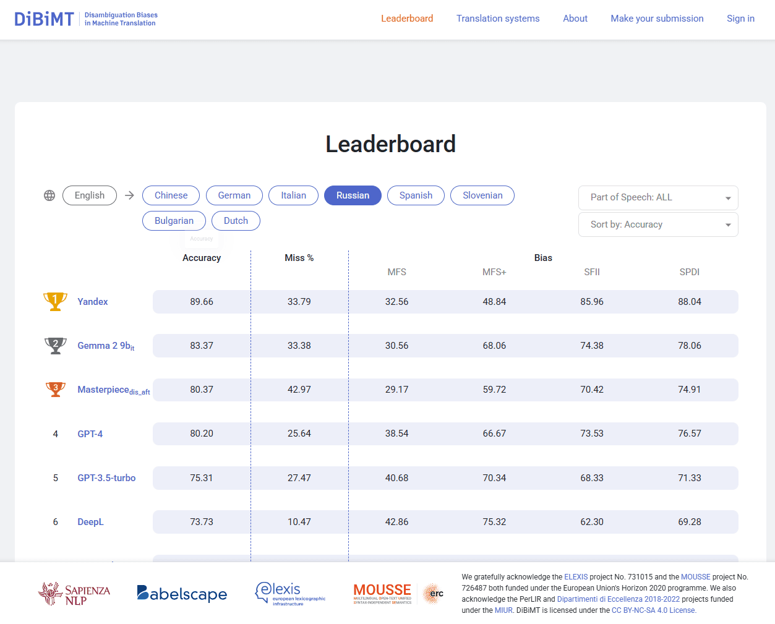Open DeepL system link
The width and height of the screenshot is (775, 624).
[90, 522]
